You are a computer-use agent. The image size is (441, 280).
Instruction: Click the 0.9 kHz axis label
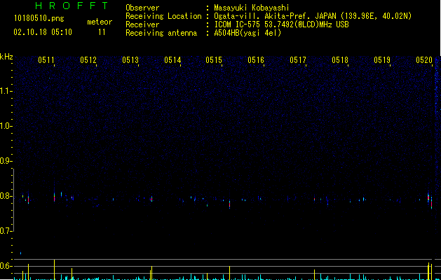(5, 161)
